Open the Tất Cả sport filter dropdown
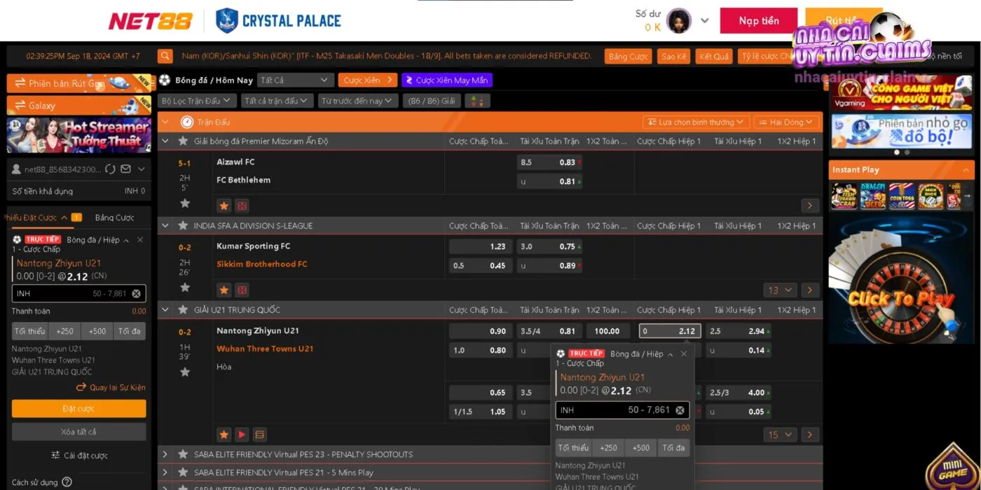This screenshot has height=490, width=981. (294, 80)
